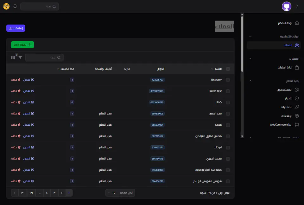
Task: Click the emoji face icon in top bar
Action: tap(6, 6)
